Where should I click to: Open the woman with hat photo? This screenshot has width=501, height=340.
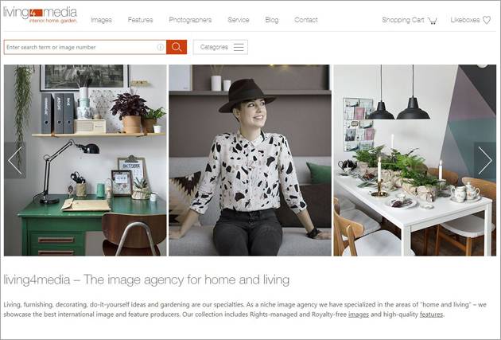250,160
